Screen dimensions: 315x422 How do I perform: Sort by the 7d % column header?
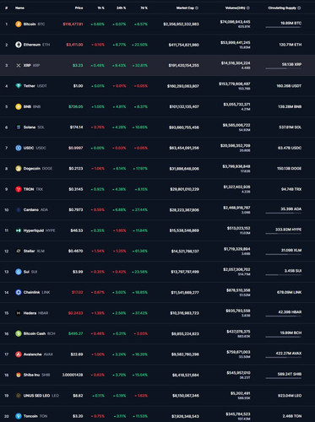coord(144,8)
